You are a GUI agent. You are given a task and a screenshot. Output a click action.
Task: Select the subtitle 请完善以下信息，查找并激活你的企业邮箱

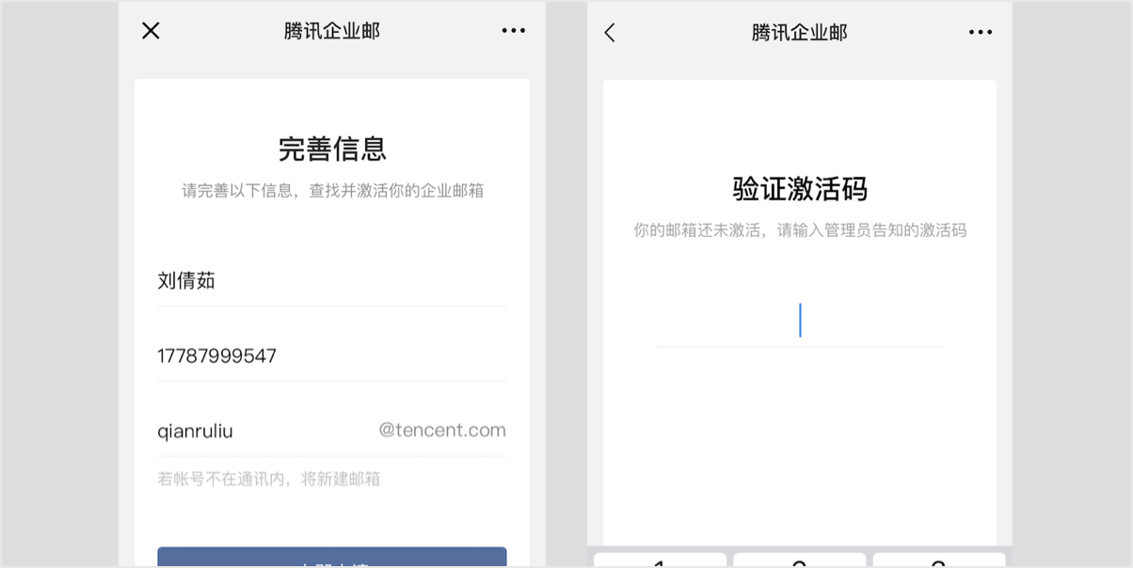pos(332,191)
